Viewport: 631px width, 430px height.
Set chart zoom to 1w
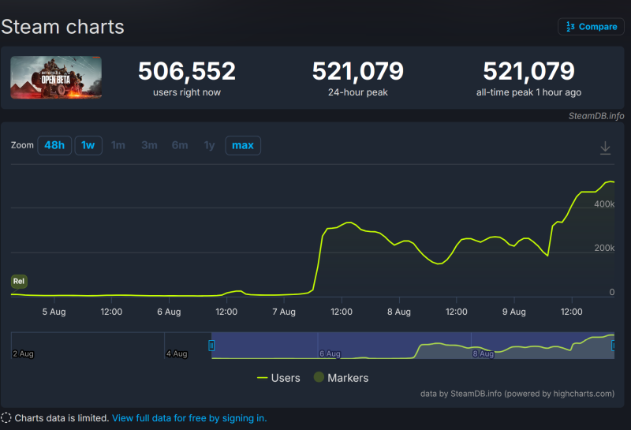[x=88, y=145]
